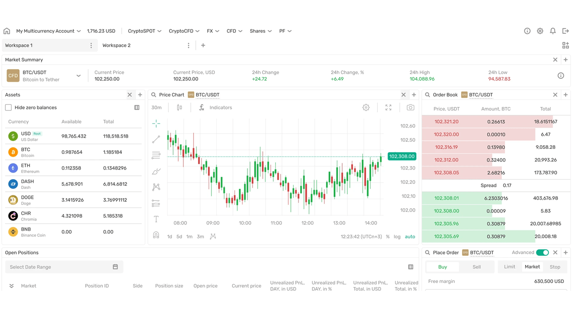Open the 30m timeframe dropdown

(x=157, y=107)
